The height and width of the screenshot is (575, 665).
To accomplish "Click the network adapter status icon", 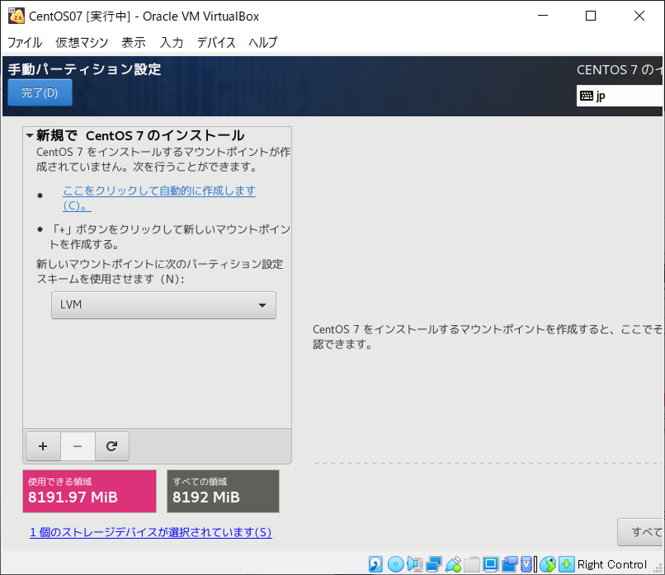I will (434, 564).
